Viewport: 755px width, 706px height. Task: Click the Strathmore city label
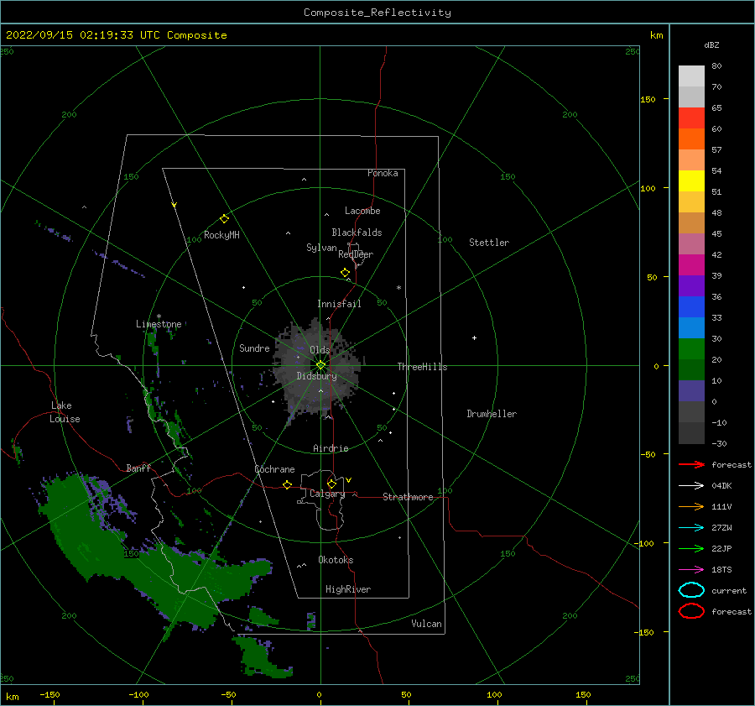[x=408, y=497]
